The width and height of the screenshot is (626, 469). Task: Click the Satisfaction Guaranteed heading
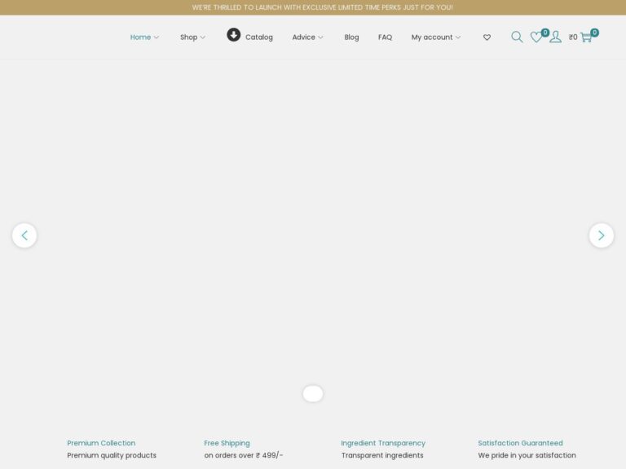[520, 443]
